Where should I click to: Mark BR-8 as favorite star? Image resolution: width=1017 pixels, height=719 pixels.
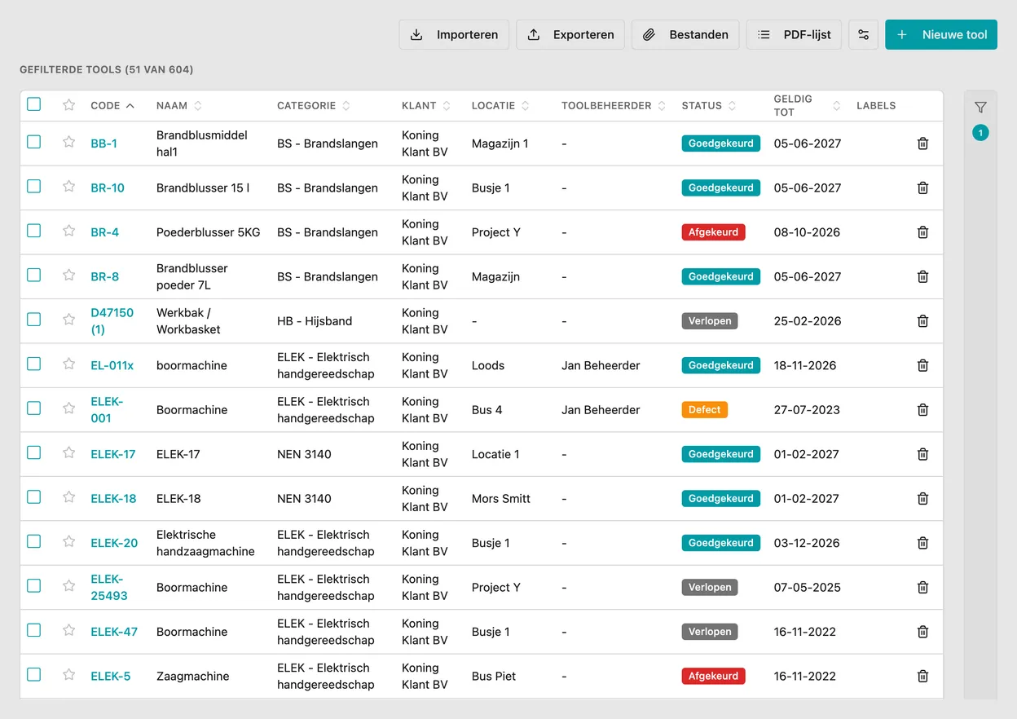(x=69, y=275)
